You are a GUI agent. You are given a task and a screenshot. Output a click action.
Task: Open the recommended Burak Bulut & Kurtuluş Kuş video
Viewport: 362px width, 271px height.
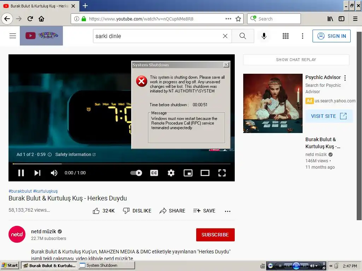coord(323,143)
